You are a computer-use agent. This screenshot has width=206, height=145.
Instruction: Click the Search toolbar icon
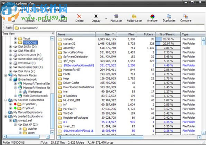(x=46, y=17)
